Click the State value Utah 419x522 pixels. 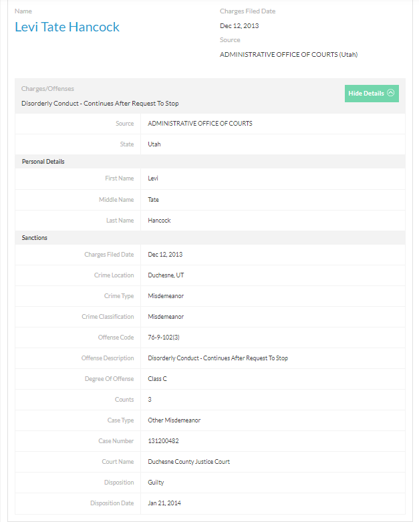[x=154, y=144]
